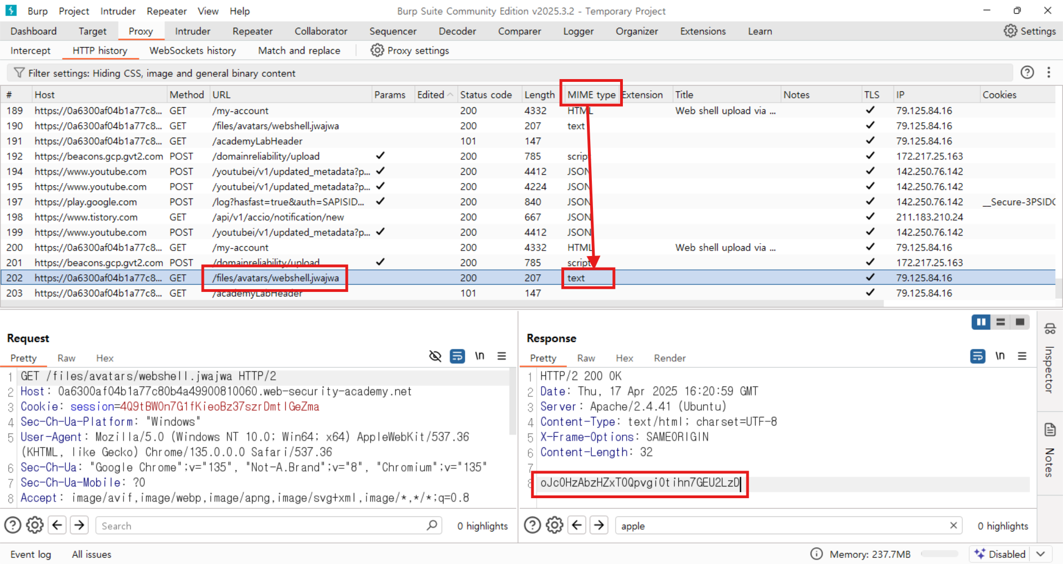
Task: Open the help icon beside filter bar
Action: [x=1027, y=72]
